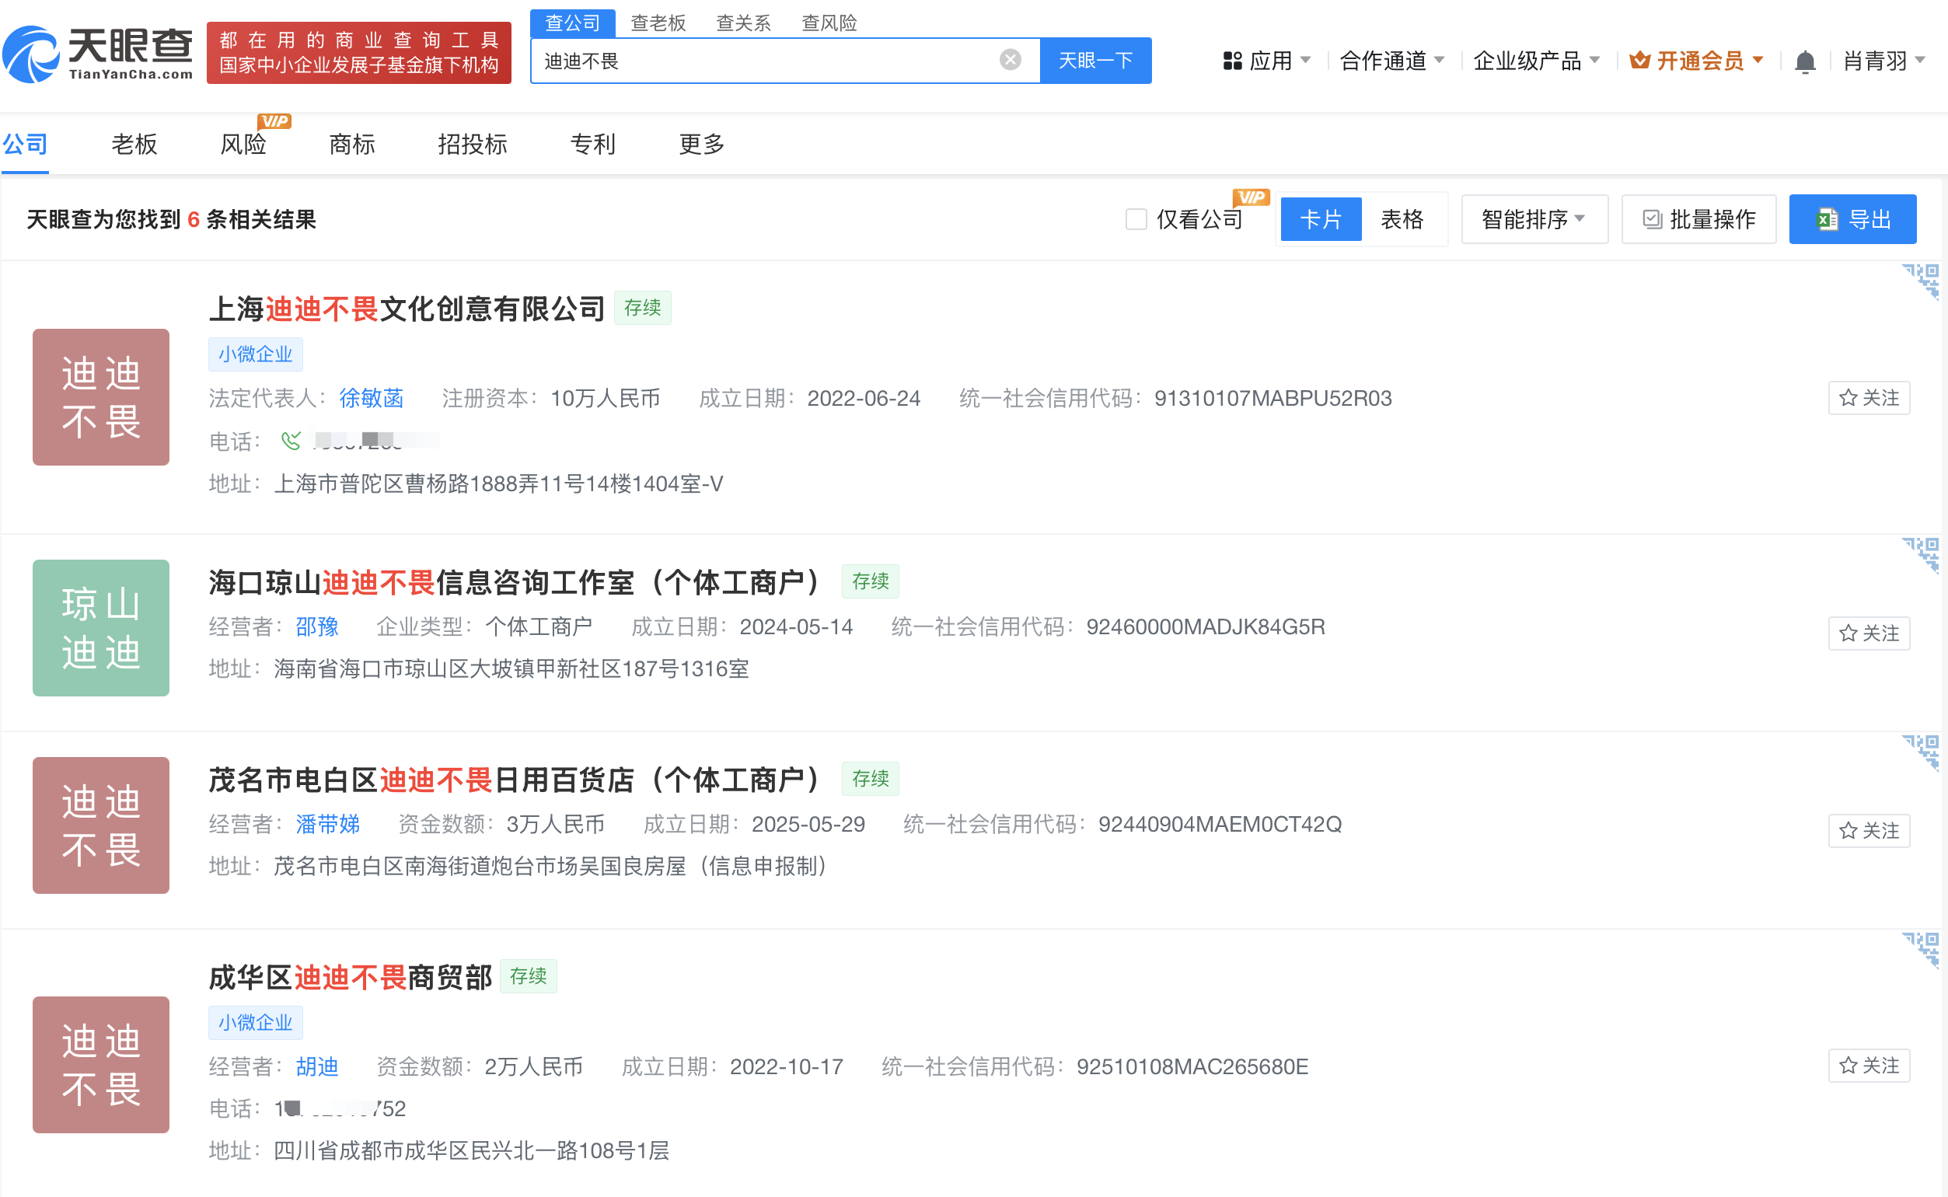Click the 迪迪不畏 logo thumbnail for Maoming store
1948x1197 pixels.
click(100, 825)
